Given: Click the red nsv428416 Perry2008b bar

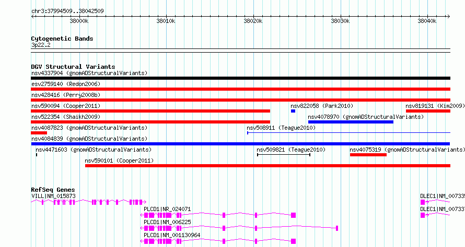Looking at the screenshot, I should [240, 100].
